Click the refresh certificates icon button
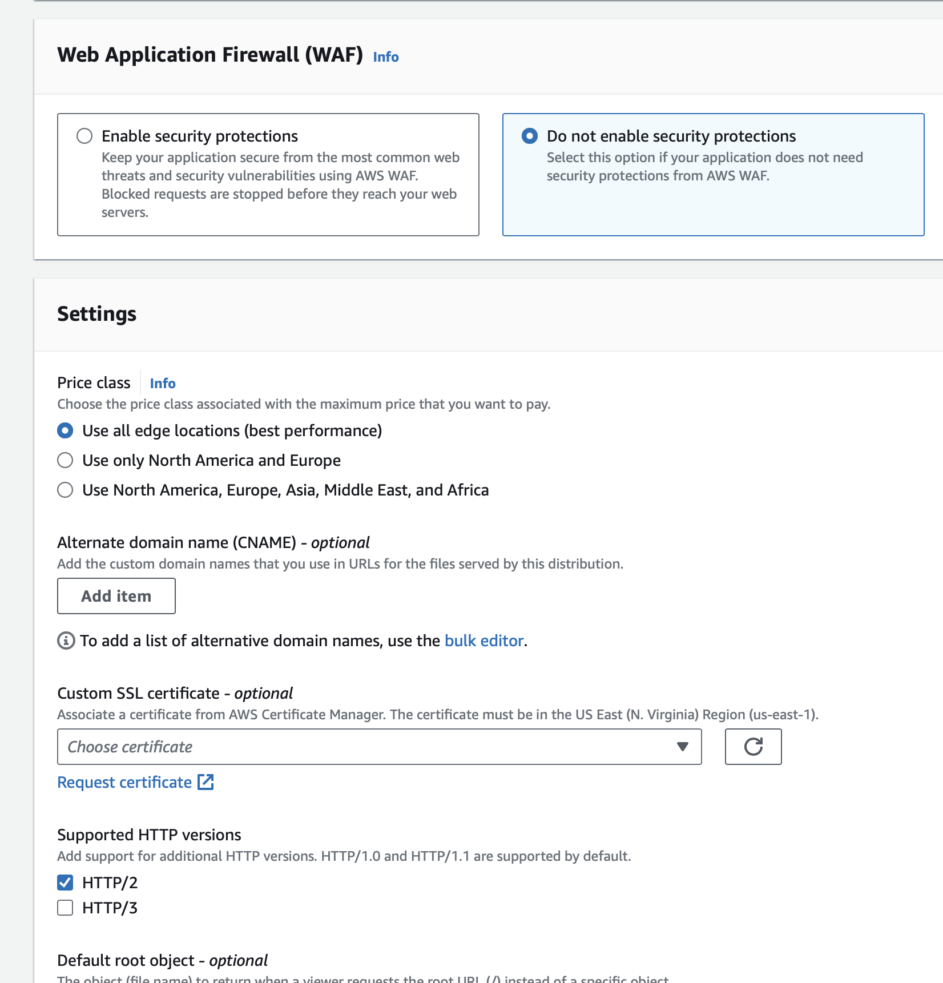 [x=753, y=747]
